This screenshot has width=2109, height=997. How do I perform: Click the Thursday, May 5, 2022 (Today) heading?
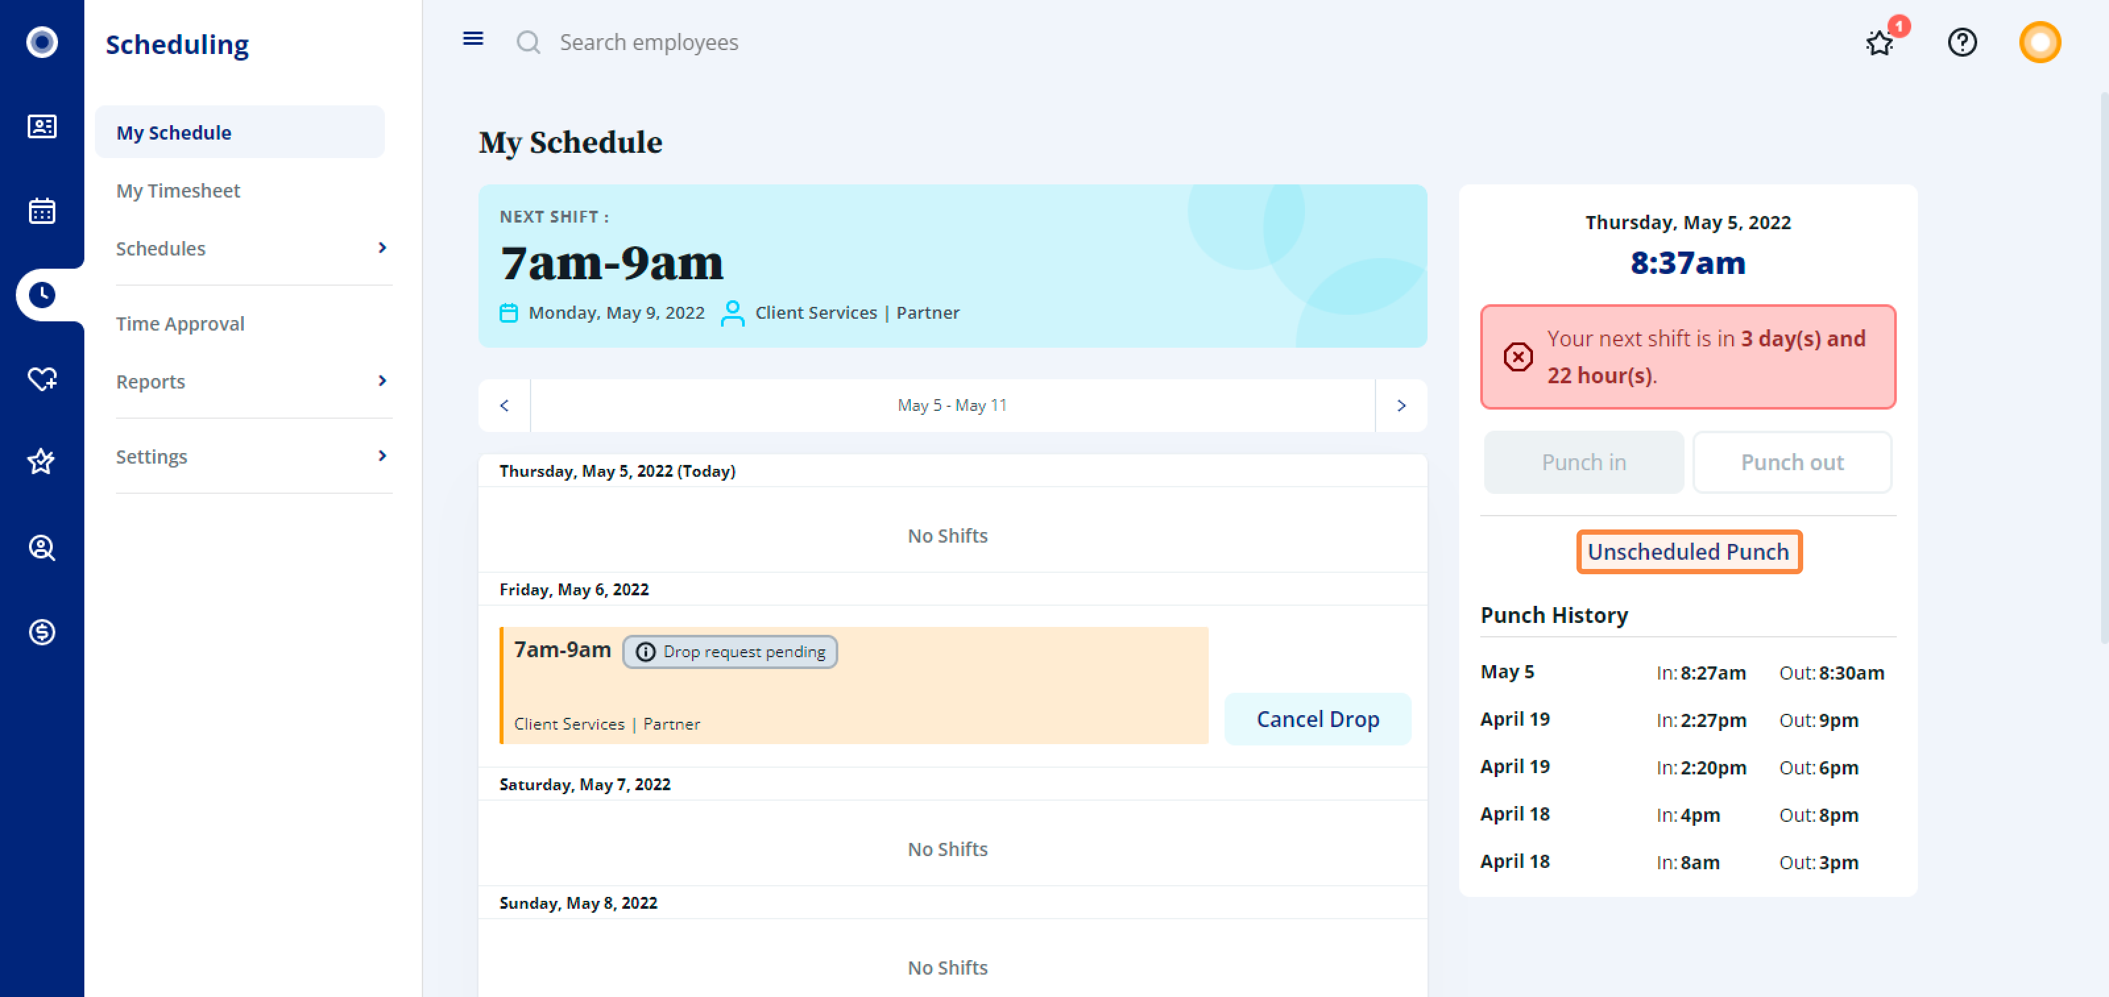click(618, 471)
